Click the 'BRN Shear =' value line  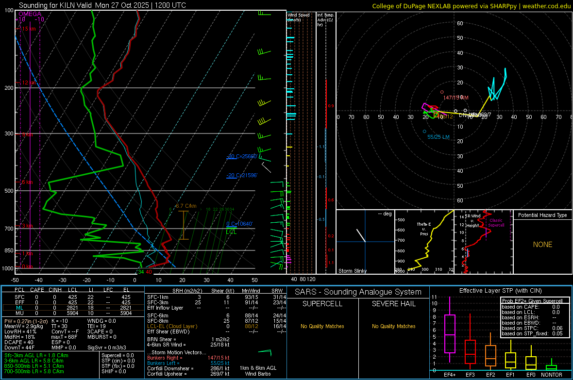[x=188, y=339]
